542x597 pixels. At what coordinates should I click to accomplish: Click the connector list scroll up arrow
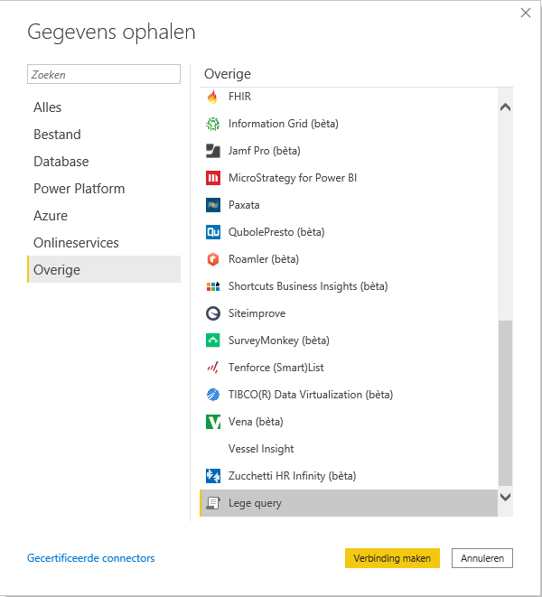(505, 107)
